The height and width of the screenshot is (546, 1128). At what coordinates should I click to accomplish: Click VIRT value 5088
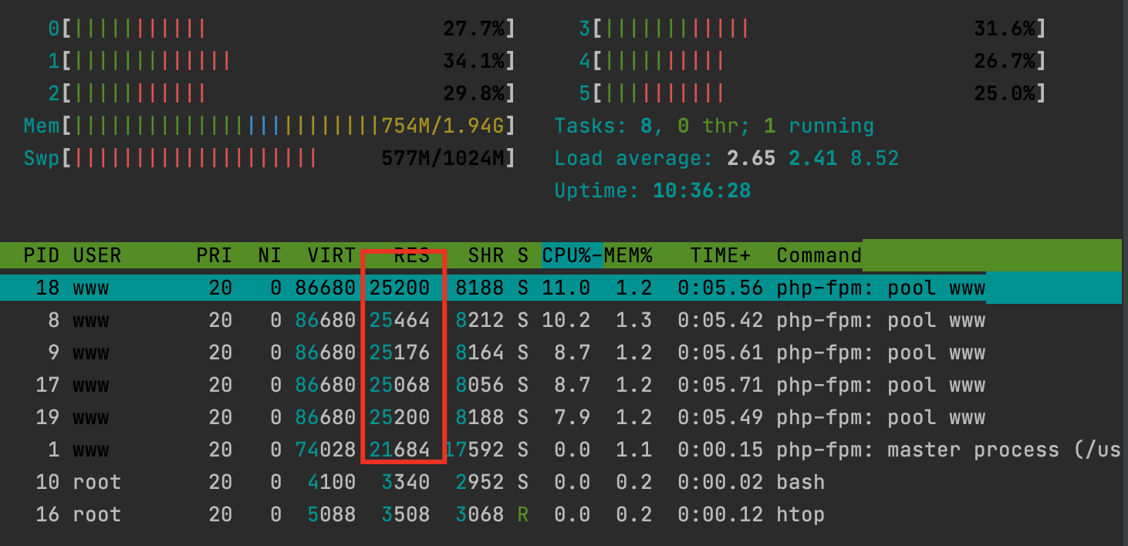331,514
